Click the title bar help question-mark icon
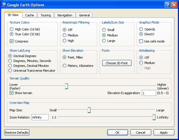The image size is (179, 140). pos(168,5)
